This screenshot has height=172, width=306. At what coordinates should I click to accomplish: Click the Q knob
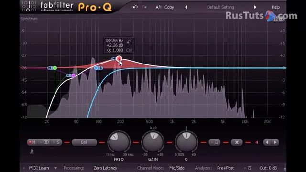pyautogui.click(x=186, y=142)
